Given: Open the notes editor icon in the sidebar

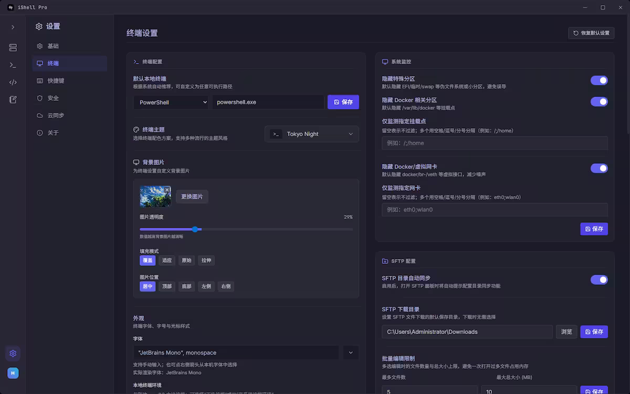Looking at the screenshot, I should click(x=13, y=99).
